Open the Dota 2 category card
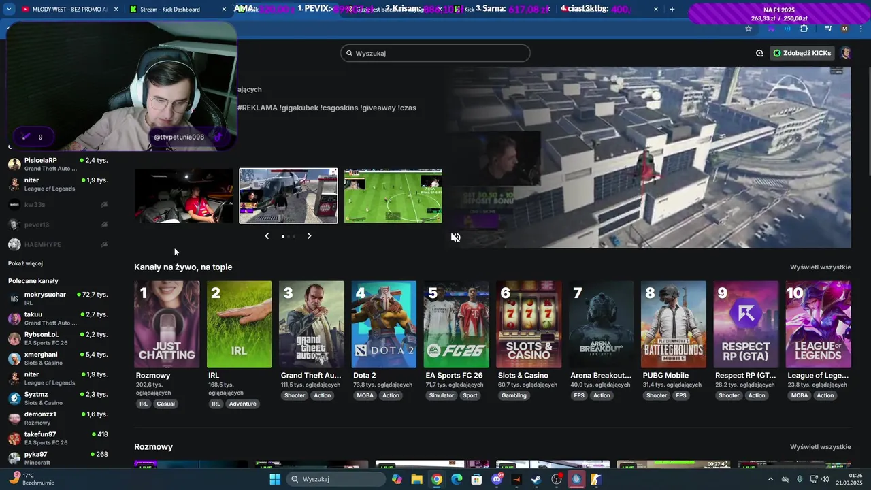 click(x=384, y=325)
